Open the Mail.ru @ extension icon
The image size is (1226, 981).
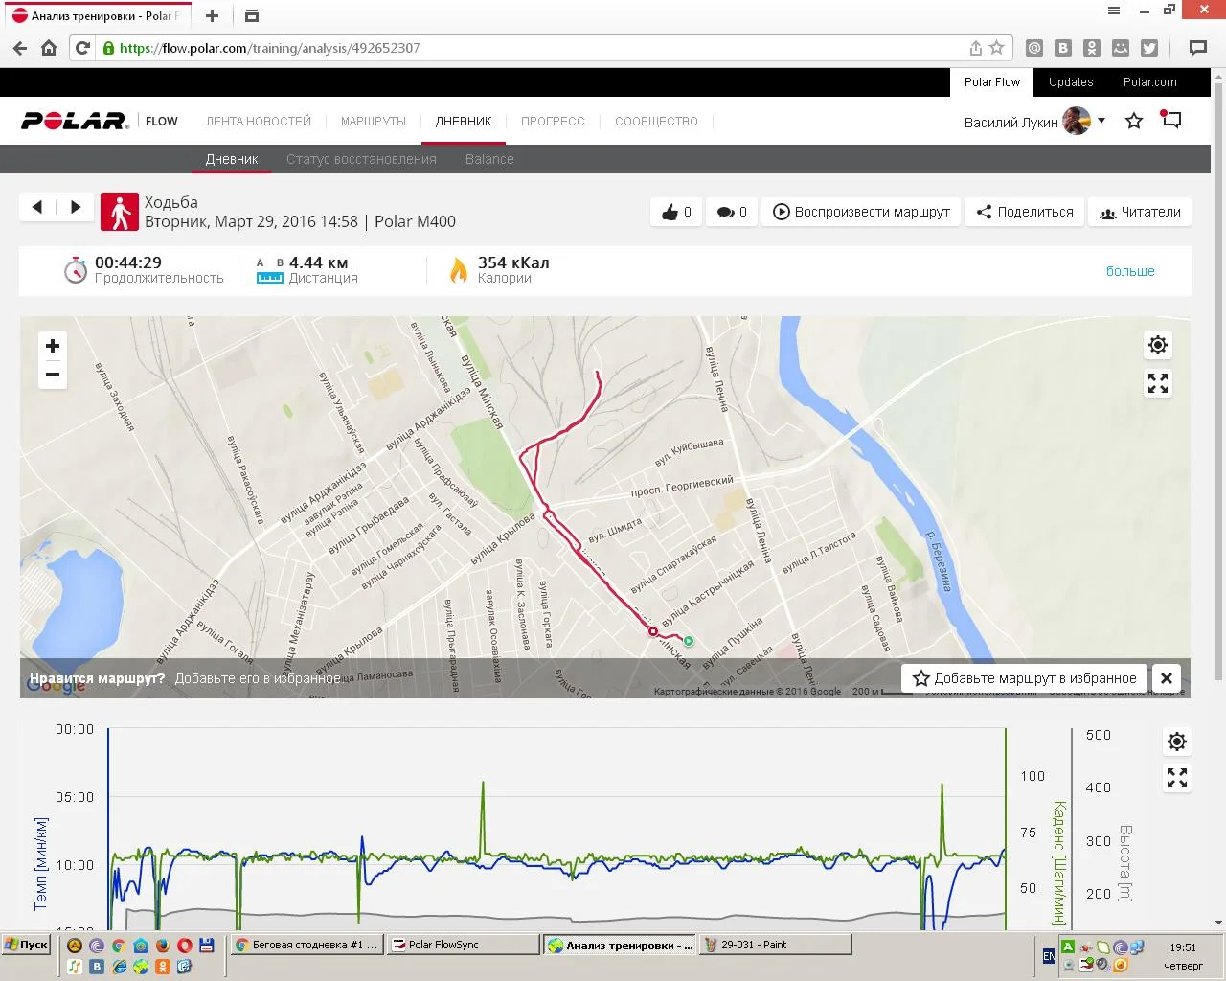click(1034, 48)
